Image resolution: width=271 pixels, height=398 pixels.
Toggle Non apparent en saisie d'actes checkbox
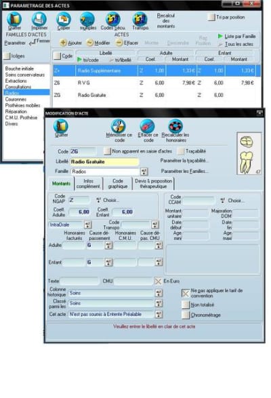pos(107,151)
